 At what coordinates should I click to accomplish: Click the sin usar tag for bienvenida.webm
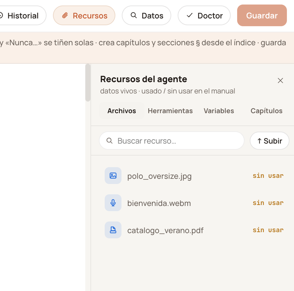click(x=268, y=203)
